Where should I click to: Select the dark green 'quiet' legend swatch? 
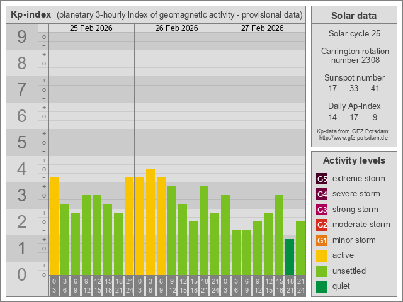[322, 286]
